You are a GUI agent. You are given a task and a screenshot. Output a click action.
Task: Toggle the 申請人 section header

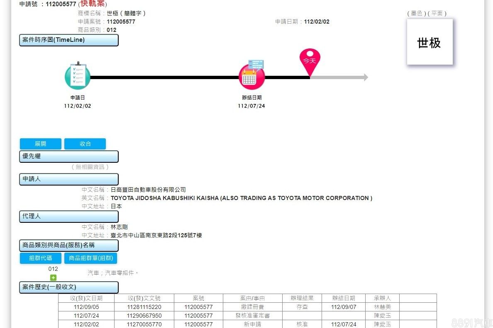69,179
